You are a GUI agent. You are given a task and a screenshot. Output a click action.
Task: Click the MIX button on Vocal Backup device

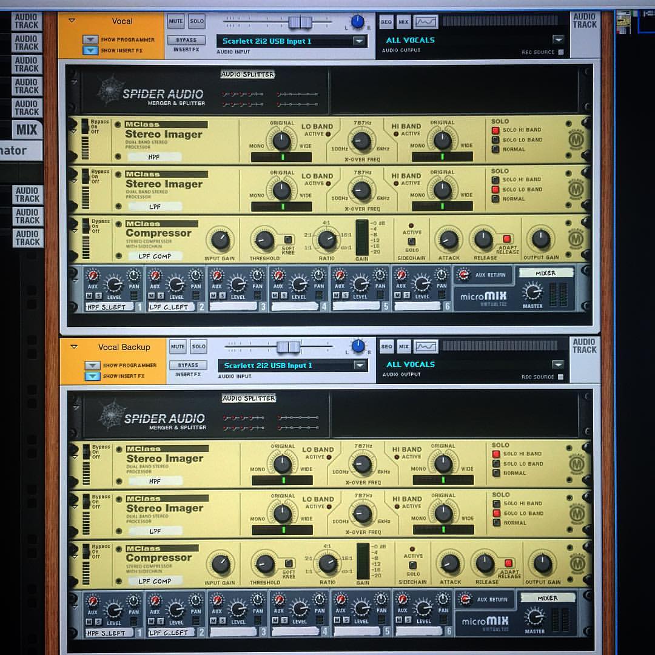tap(403, 346)
